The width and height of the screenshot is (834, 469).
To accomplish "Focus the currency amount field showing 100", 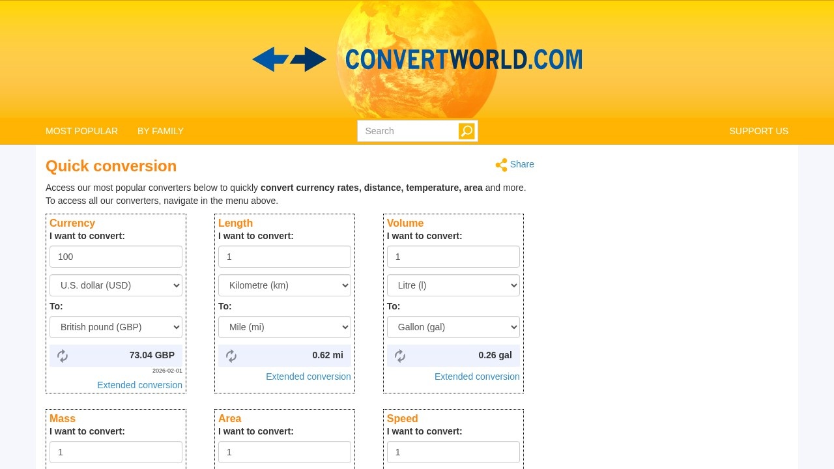I will [116, 257].
